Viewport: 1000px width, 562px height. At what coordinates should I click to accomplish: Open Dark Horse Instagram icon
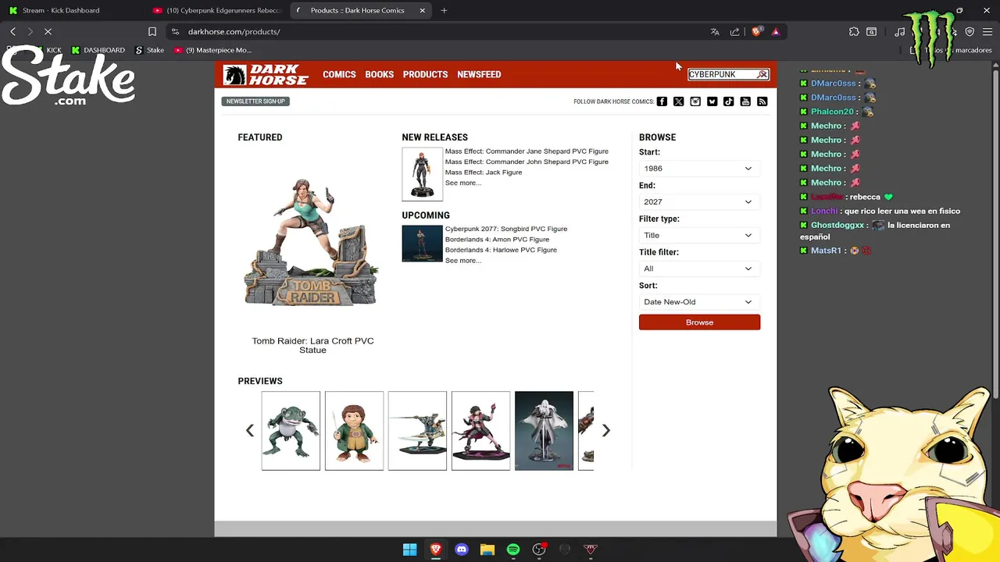tap(695, 101)
